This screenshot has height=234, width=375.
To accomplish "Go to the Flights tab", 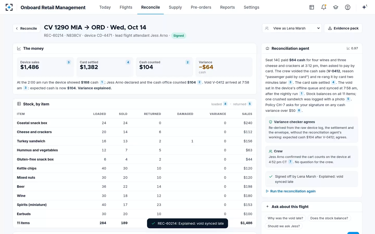I will (126, 7).
